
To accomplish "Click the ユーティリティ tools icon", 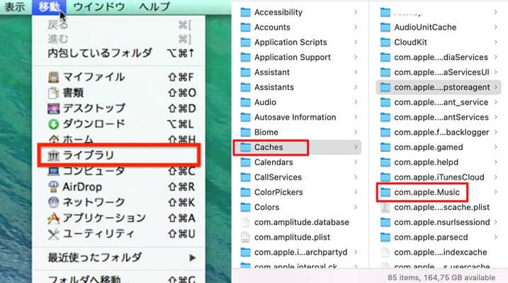I will pos(53,234).
